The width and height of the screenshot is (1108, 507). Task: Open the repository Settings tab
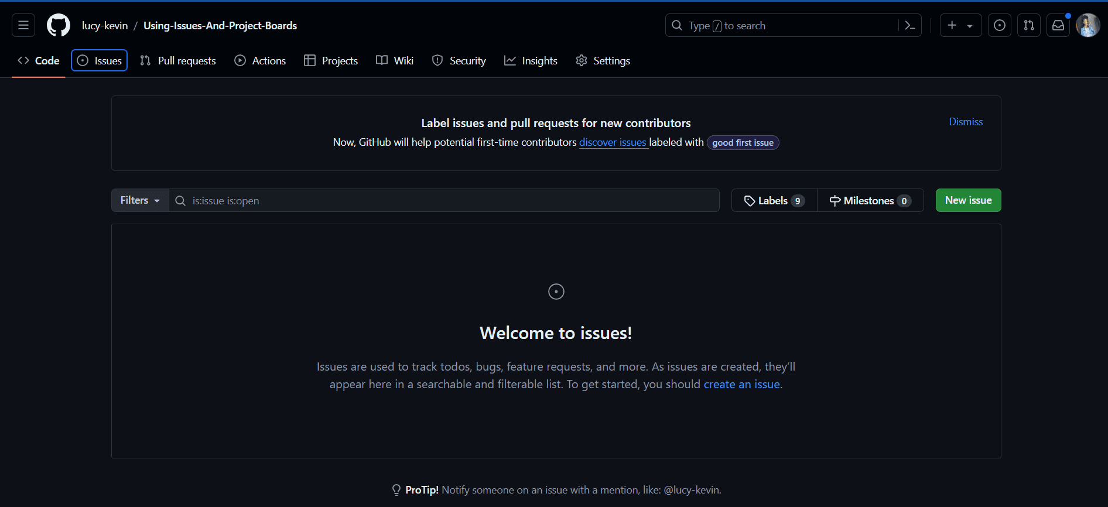coord(603,60)
